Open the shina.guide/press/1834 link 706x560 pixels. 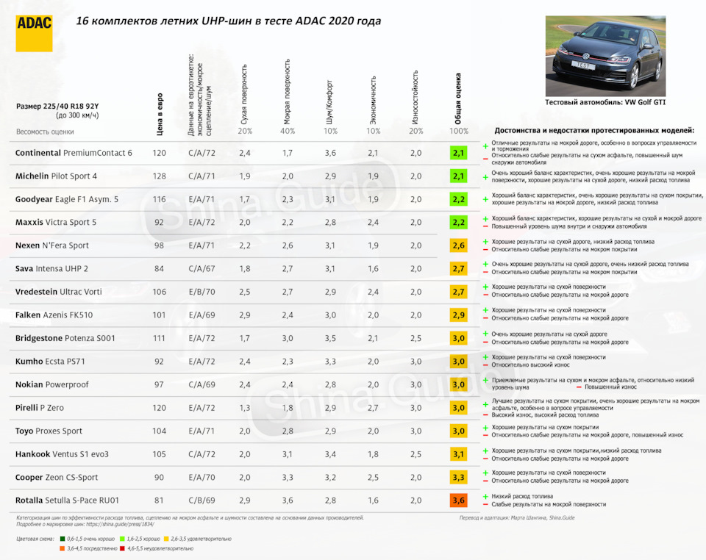(120, 524)
